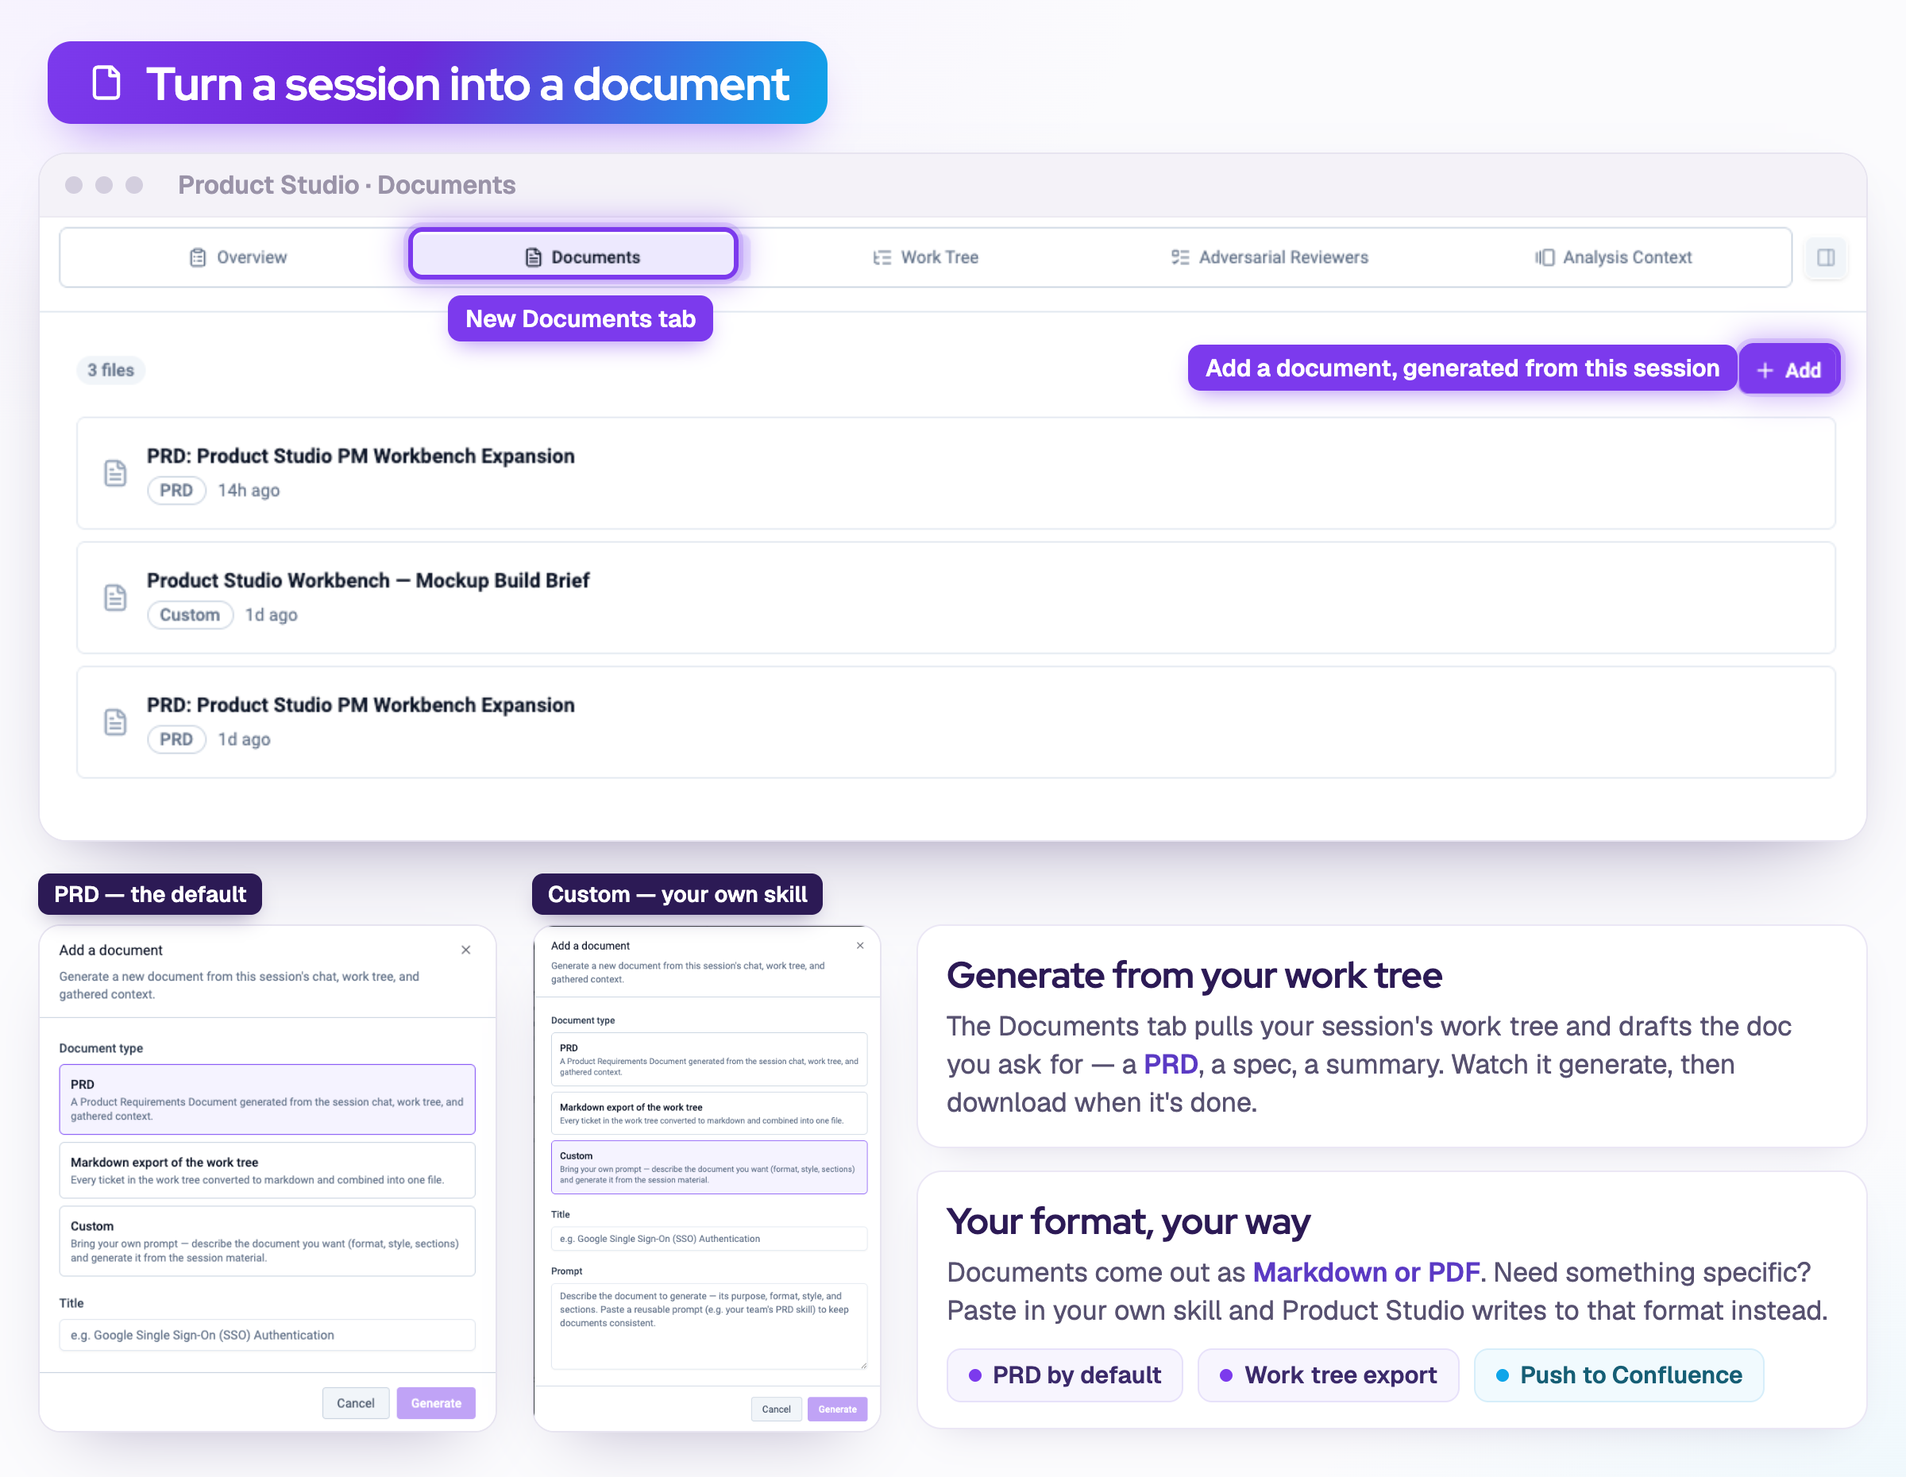
Task: Click Title field in Custom skill dialog
Action: [709, 1239]
